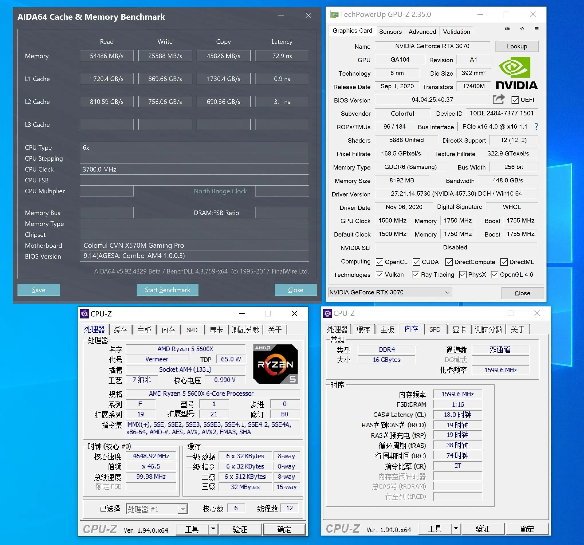The width and height of the screenshot is (584, 545).
Task: Open 显卡 tab in left CPU-Z
Action: pyautogui.click(x=216, y=330)
